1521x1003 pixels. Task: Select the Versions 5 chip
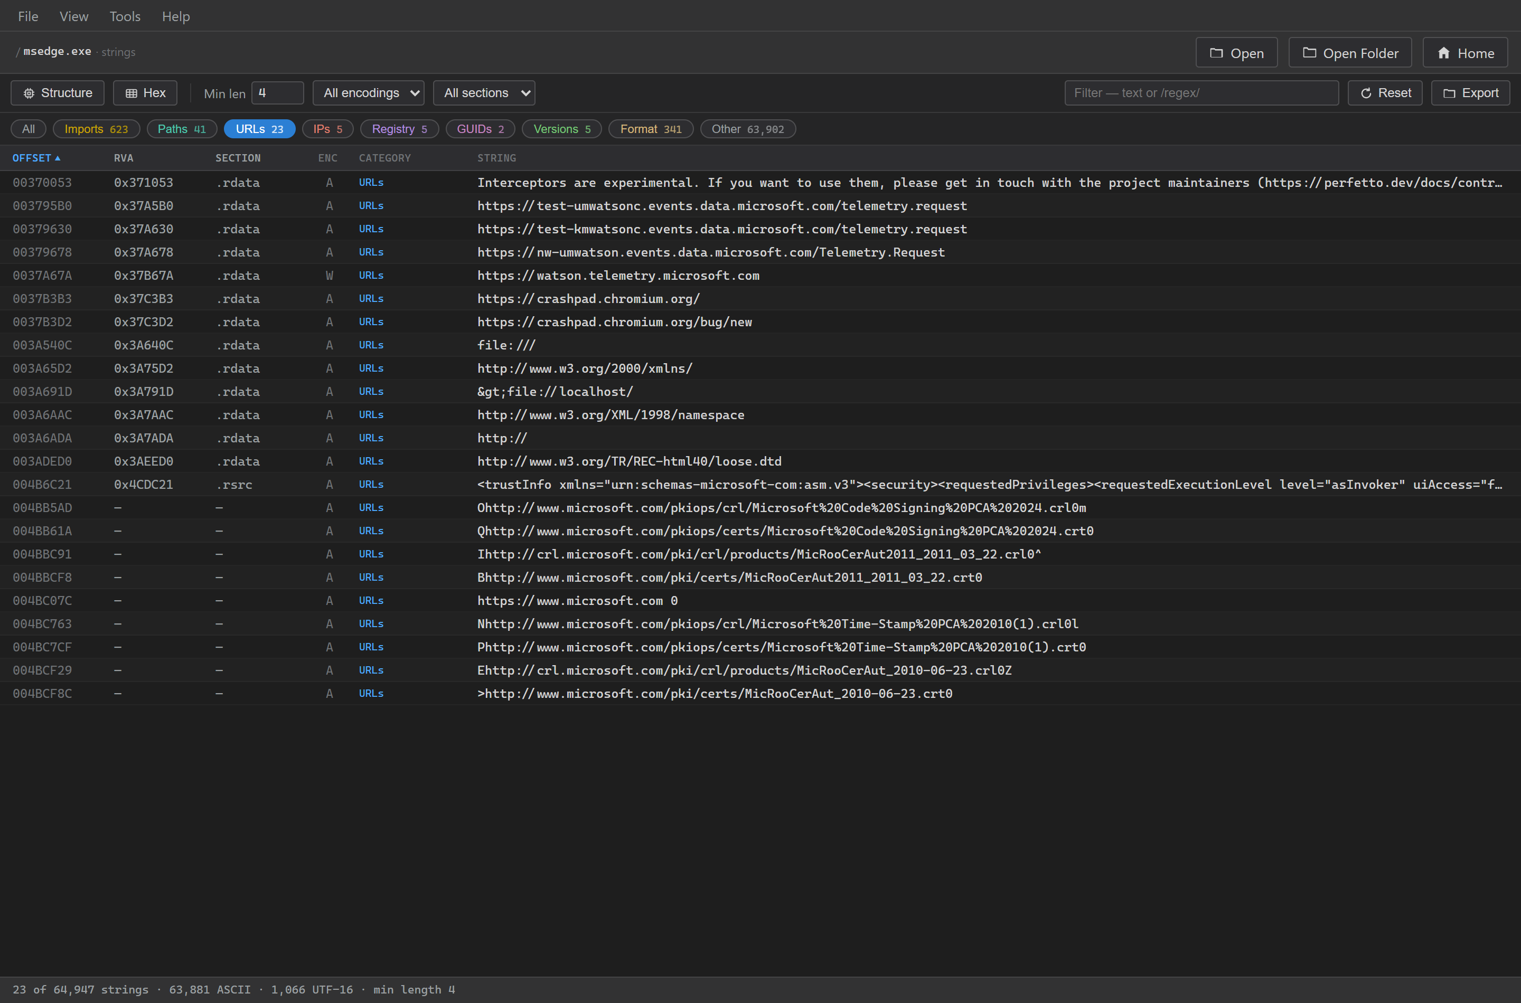(x=562, y=129)
